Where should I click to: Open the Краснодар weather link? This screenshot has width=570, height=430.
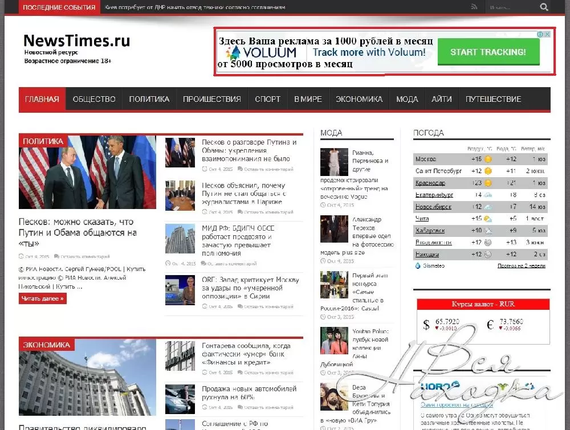(x=430, y=183)
